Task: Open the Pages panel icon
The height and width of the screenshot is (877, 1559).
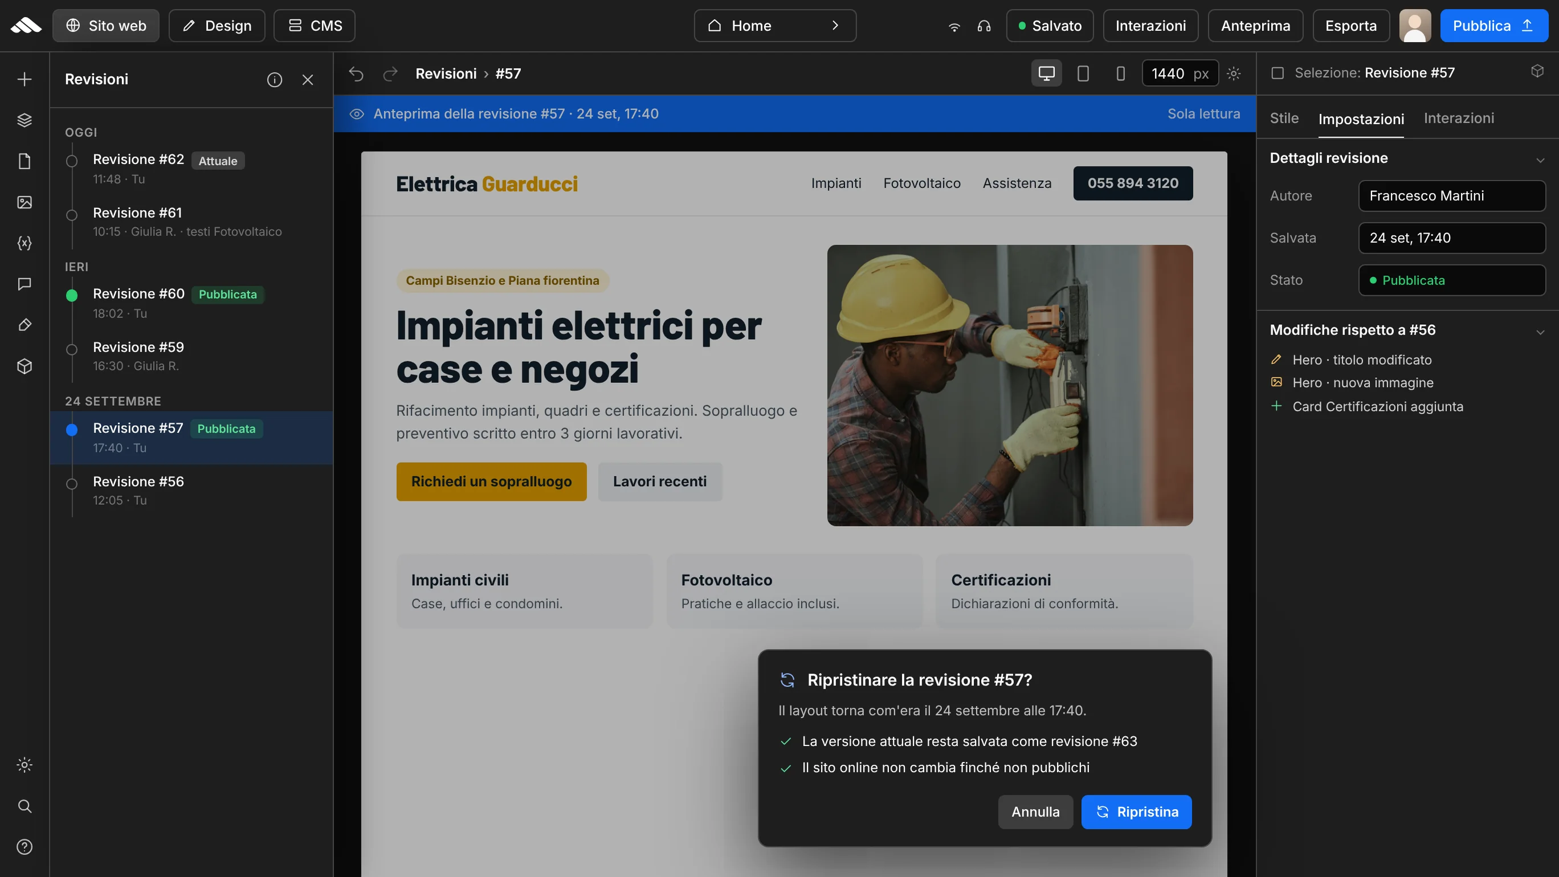Action: point(24,161)
